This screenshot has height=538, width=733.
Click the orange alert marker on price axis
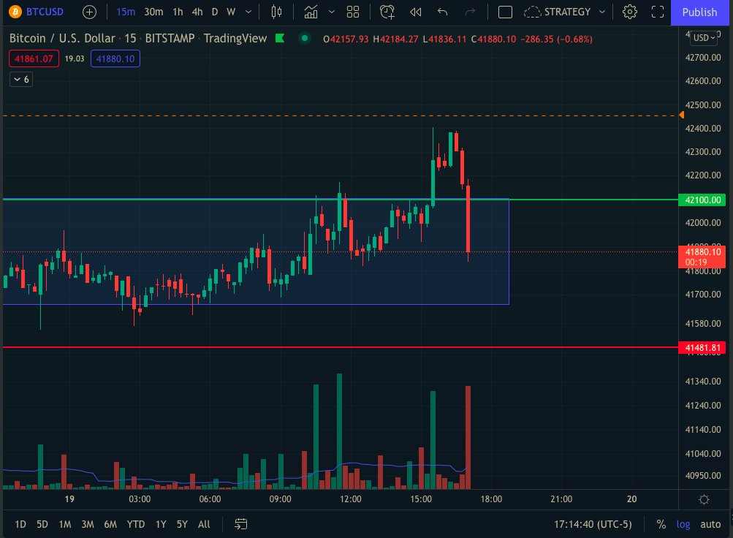682,115
